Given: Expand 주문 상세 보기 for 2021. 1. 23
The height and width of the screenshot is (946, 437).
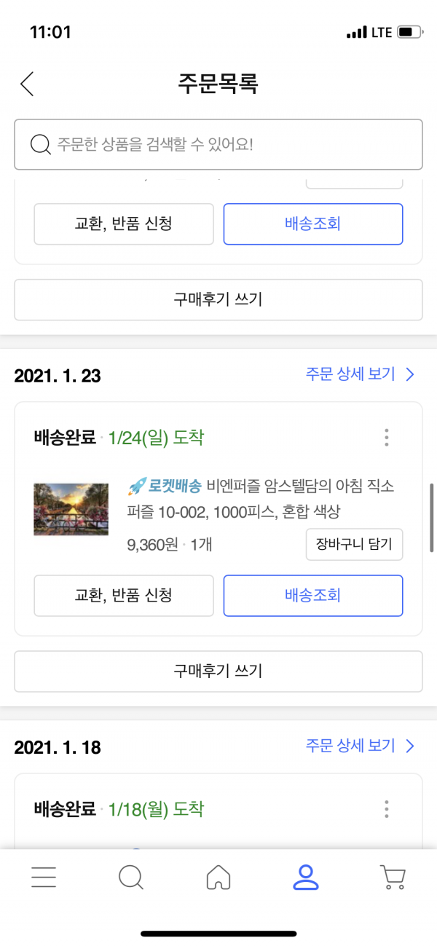Looking at the screenshot, I should pos(360,374).
